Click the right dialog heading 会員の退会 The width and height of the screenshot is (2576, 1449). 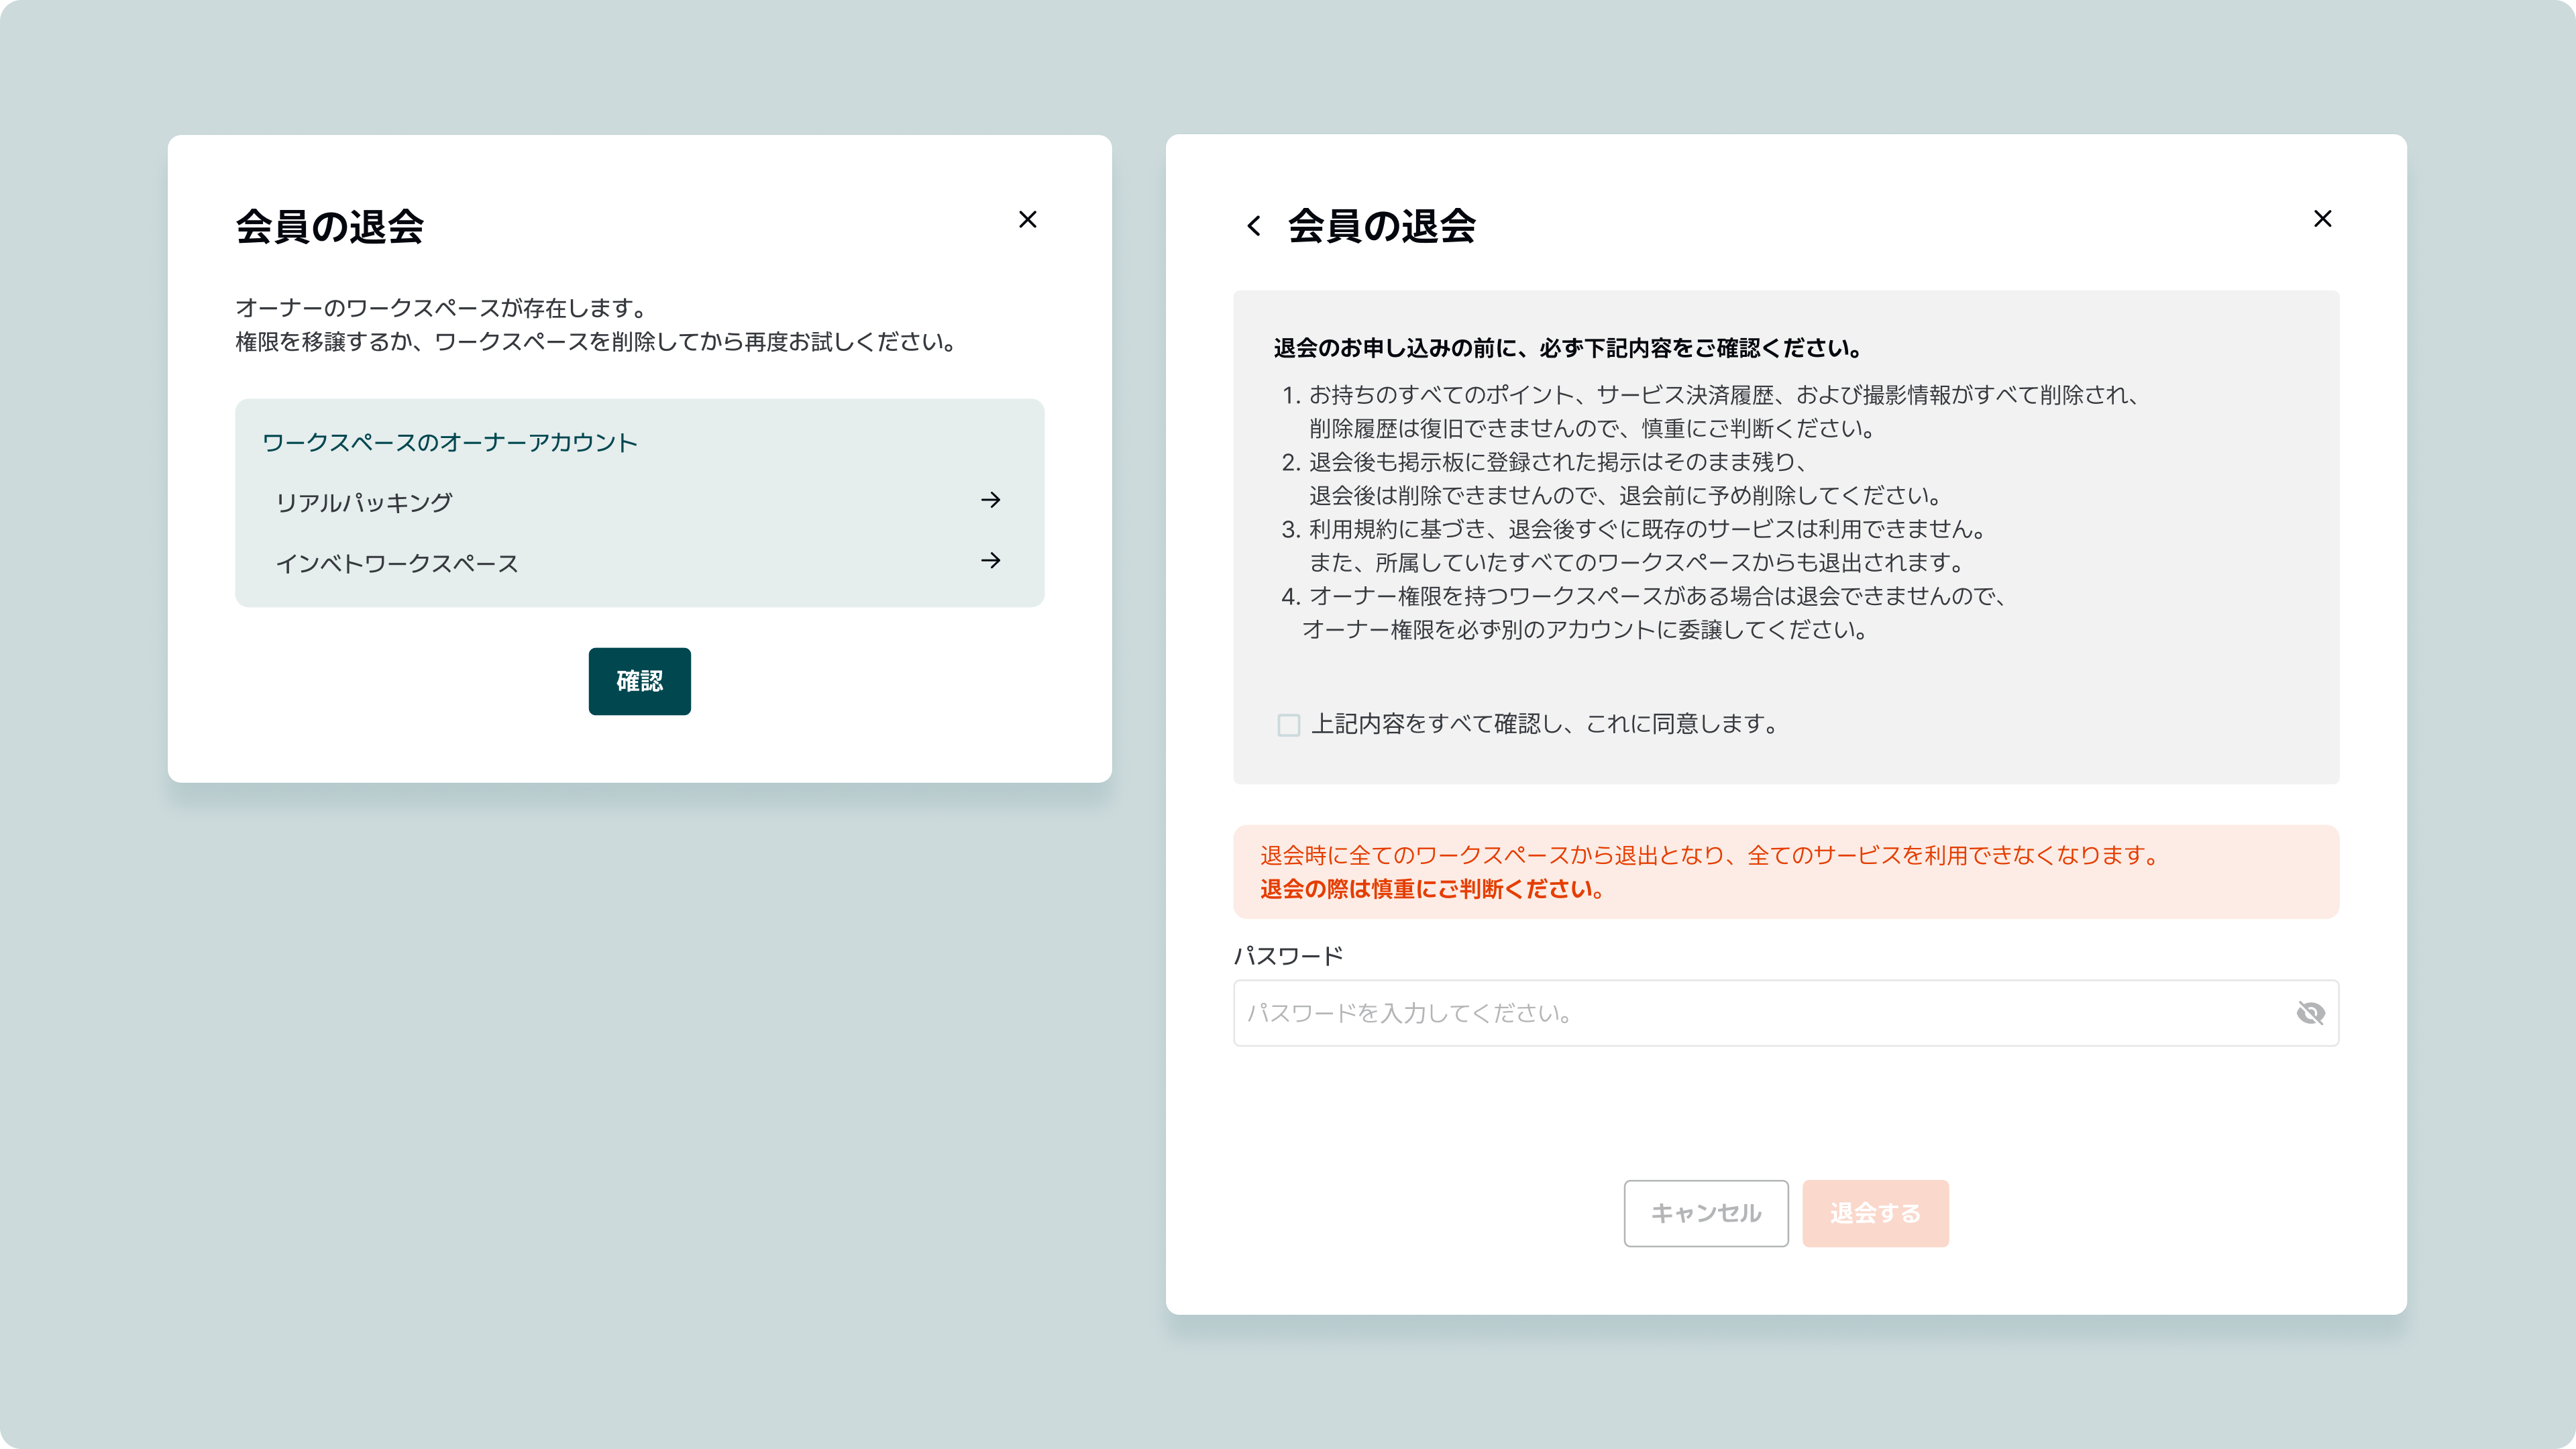pyautogui.click(x=1381, y=227)
